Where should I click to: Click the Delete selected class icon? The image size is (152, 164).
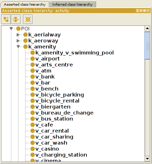(x=28, y=19)
